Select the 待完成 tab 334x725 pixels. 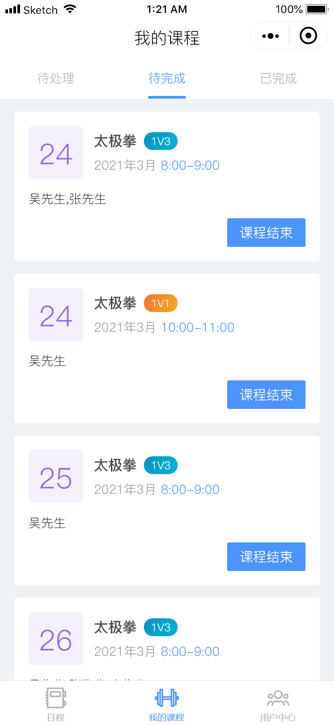tap(167, 79)
